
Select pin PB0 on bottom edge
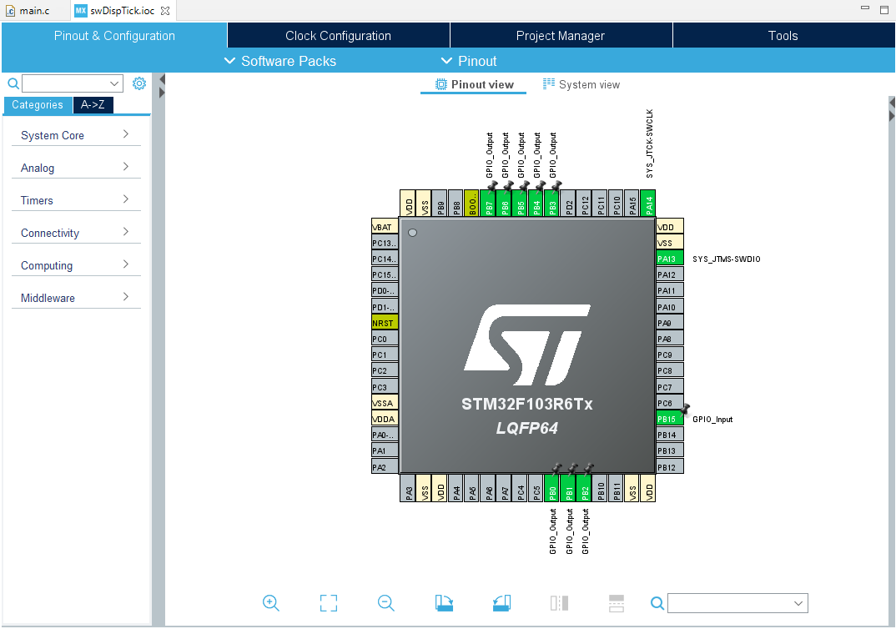552,489
